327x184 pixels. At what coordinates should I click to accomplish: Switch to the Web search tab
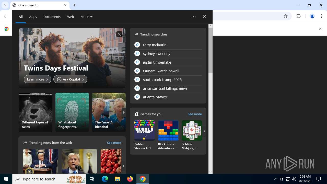point(71,17)
